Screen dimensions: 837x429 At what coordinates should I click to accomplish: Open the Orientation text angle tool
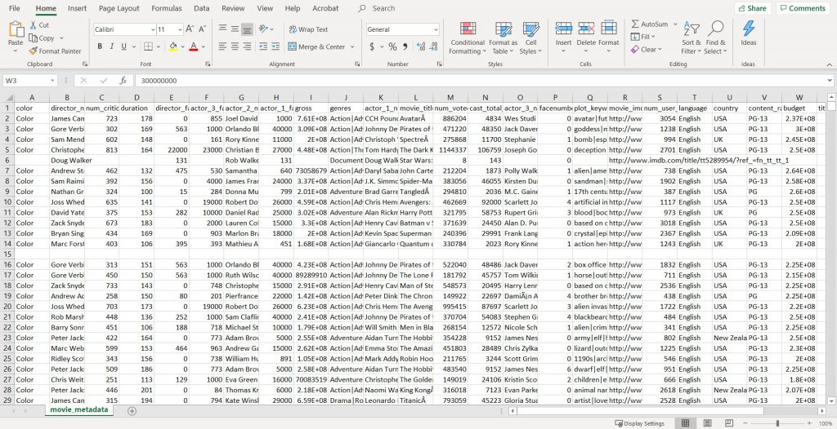pos(264,29)
